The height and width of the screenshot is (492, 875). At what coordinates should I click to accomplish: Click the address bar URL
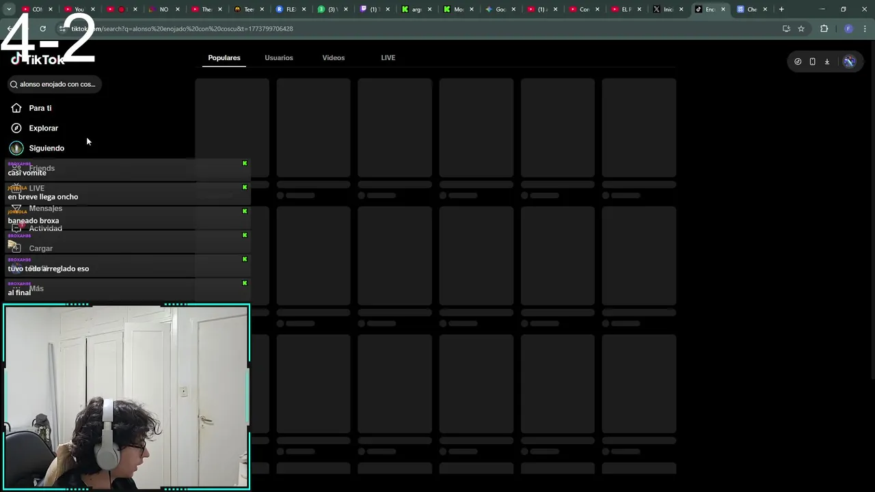pos(182,29)
